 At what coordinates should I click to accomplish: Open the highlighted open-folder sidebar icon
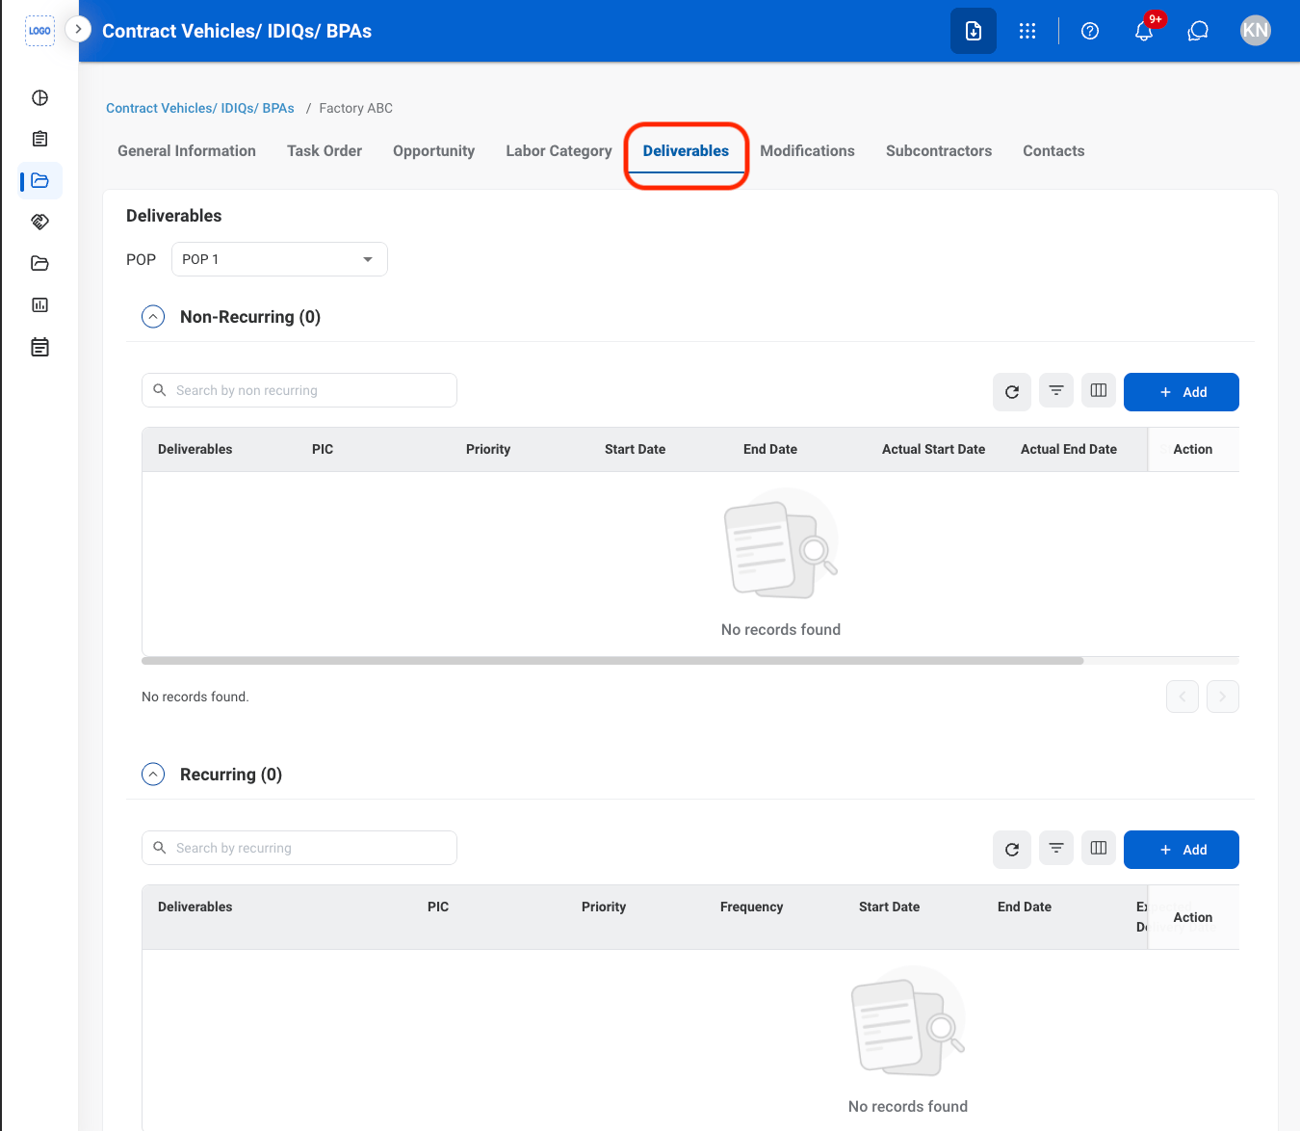pos(39,180)
